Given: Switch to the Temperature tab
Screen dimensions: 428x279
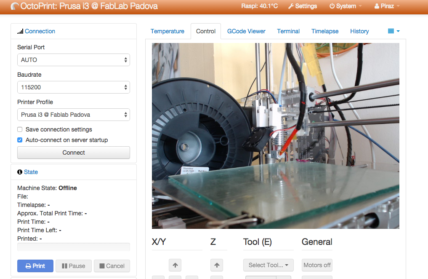Looking at the screenshot, I should [167, 31].
